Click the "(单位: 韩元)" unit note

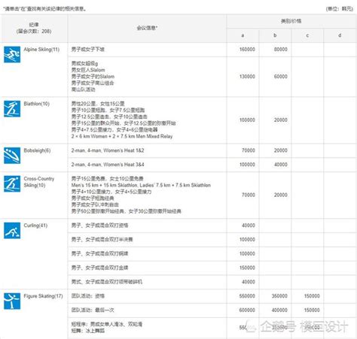(340, 9)
